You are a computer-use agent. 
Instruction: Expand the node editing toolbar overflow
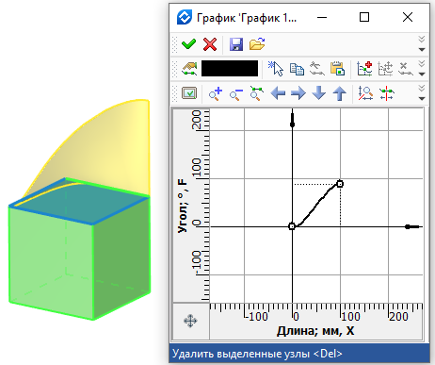tap(422, 69)
